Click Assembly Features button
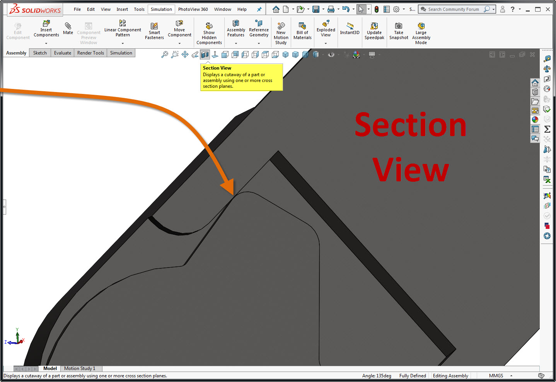The height and width of the screenshot is (382, 556). coord(236,29)
